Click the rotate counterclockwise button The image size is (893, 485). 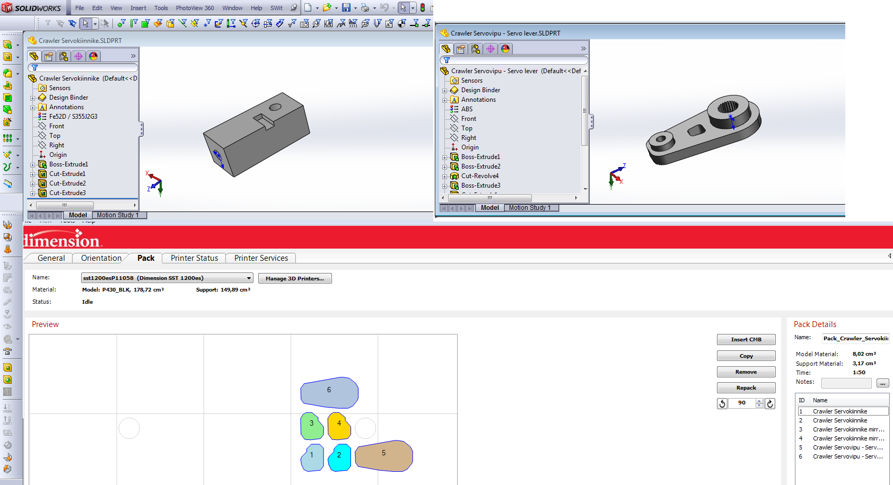[x=722, y=403]
